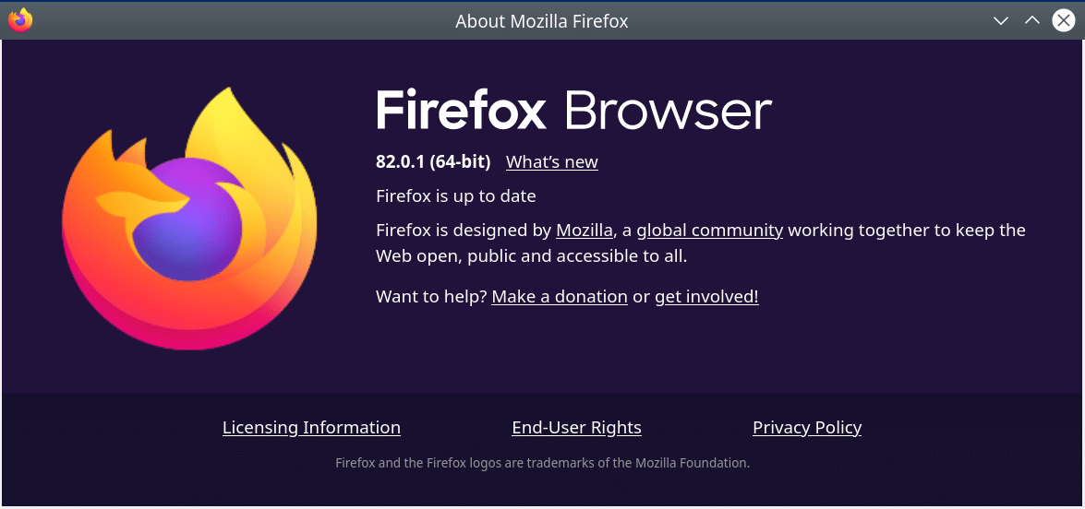Open End-User Rights page
1085x509 pixels.
(576, 428)
